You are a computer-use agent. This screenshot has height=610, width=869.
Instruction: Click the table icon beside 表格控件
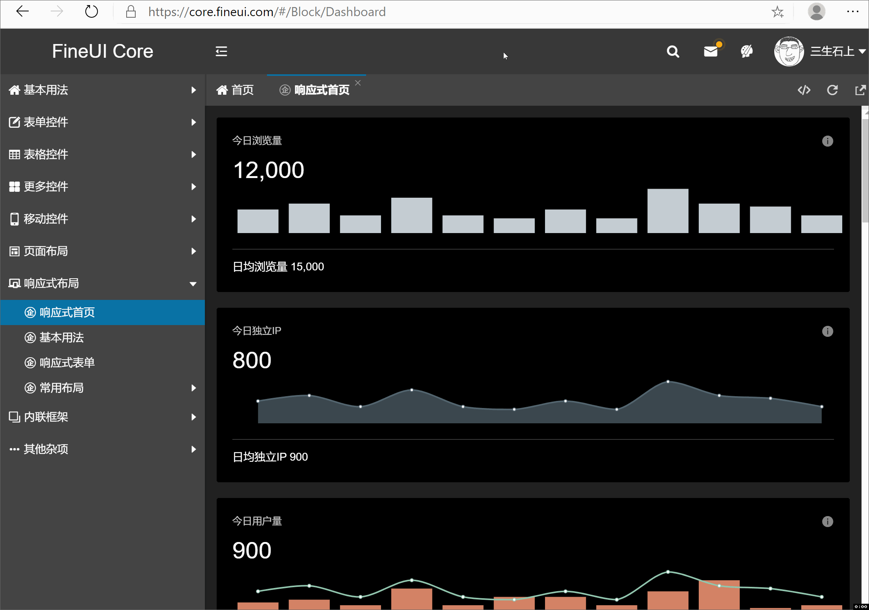click(x=15, y=154)
